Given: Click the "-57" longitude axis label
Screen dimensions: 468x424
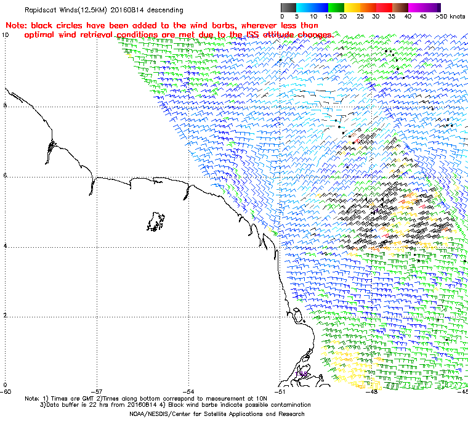Looking at the screenshot, I should pyautogui.click(x=97, y=391).
